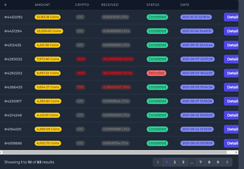The width and height of the screenshot is (244, 169).
Task: Click the STATUS column header
Action: pos(153,5)
